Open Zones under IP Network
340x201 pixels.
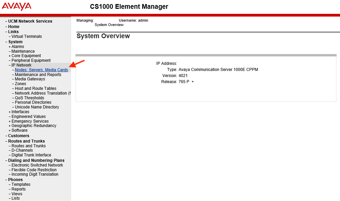click(20, 84)
